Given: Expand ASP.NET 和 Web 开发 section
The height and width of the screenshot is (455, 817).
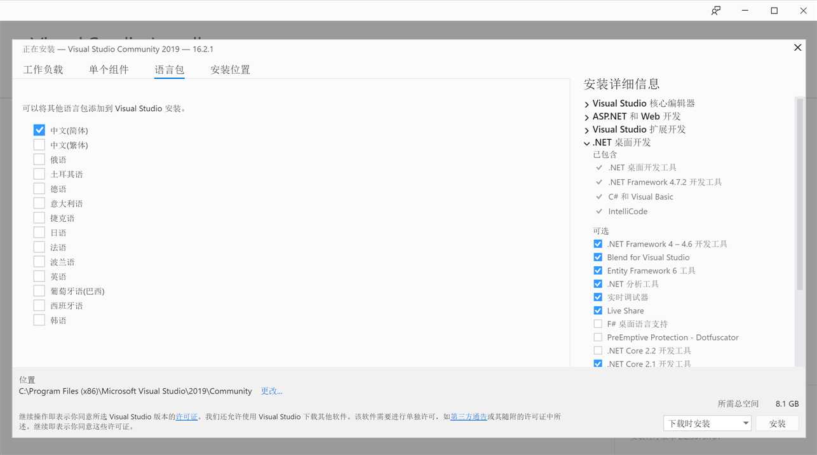Looking at the screenshot, I should point(586,117).
